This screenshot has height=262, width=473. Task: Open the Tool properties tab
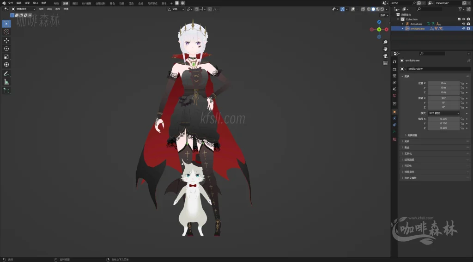point(394,61)
